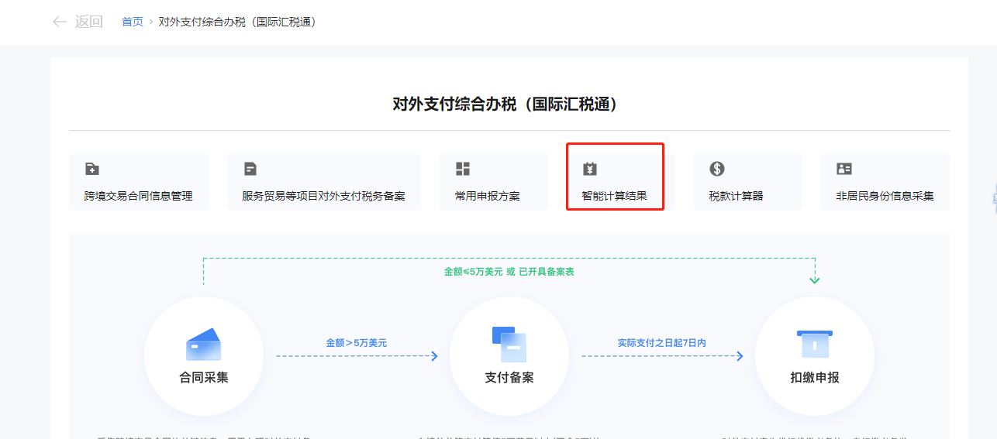Click the 非居民身份信息采集 ID card icon
The height and width of the screenshot is (439, 997).
pyautogui.click(x=844, y=169)
